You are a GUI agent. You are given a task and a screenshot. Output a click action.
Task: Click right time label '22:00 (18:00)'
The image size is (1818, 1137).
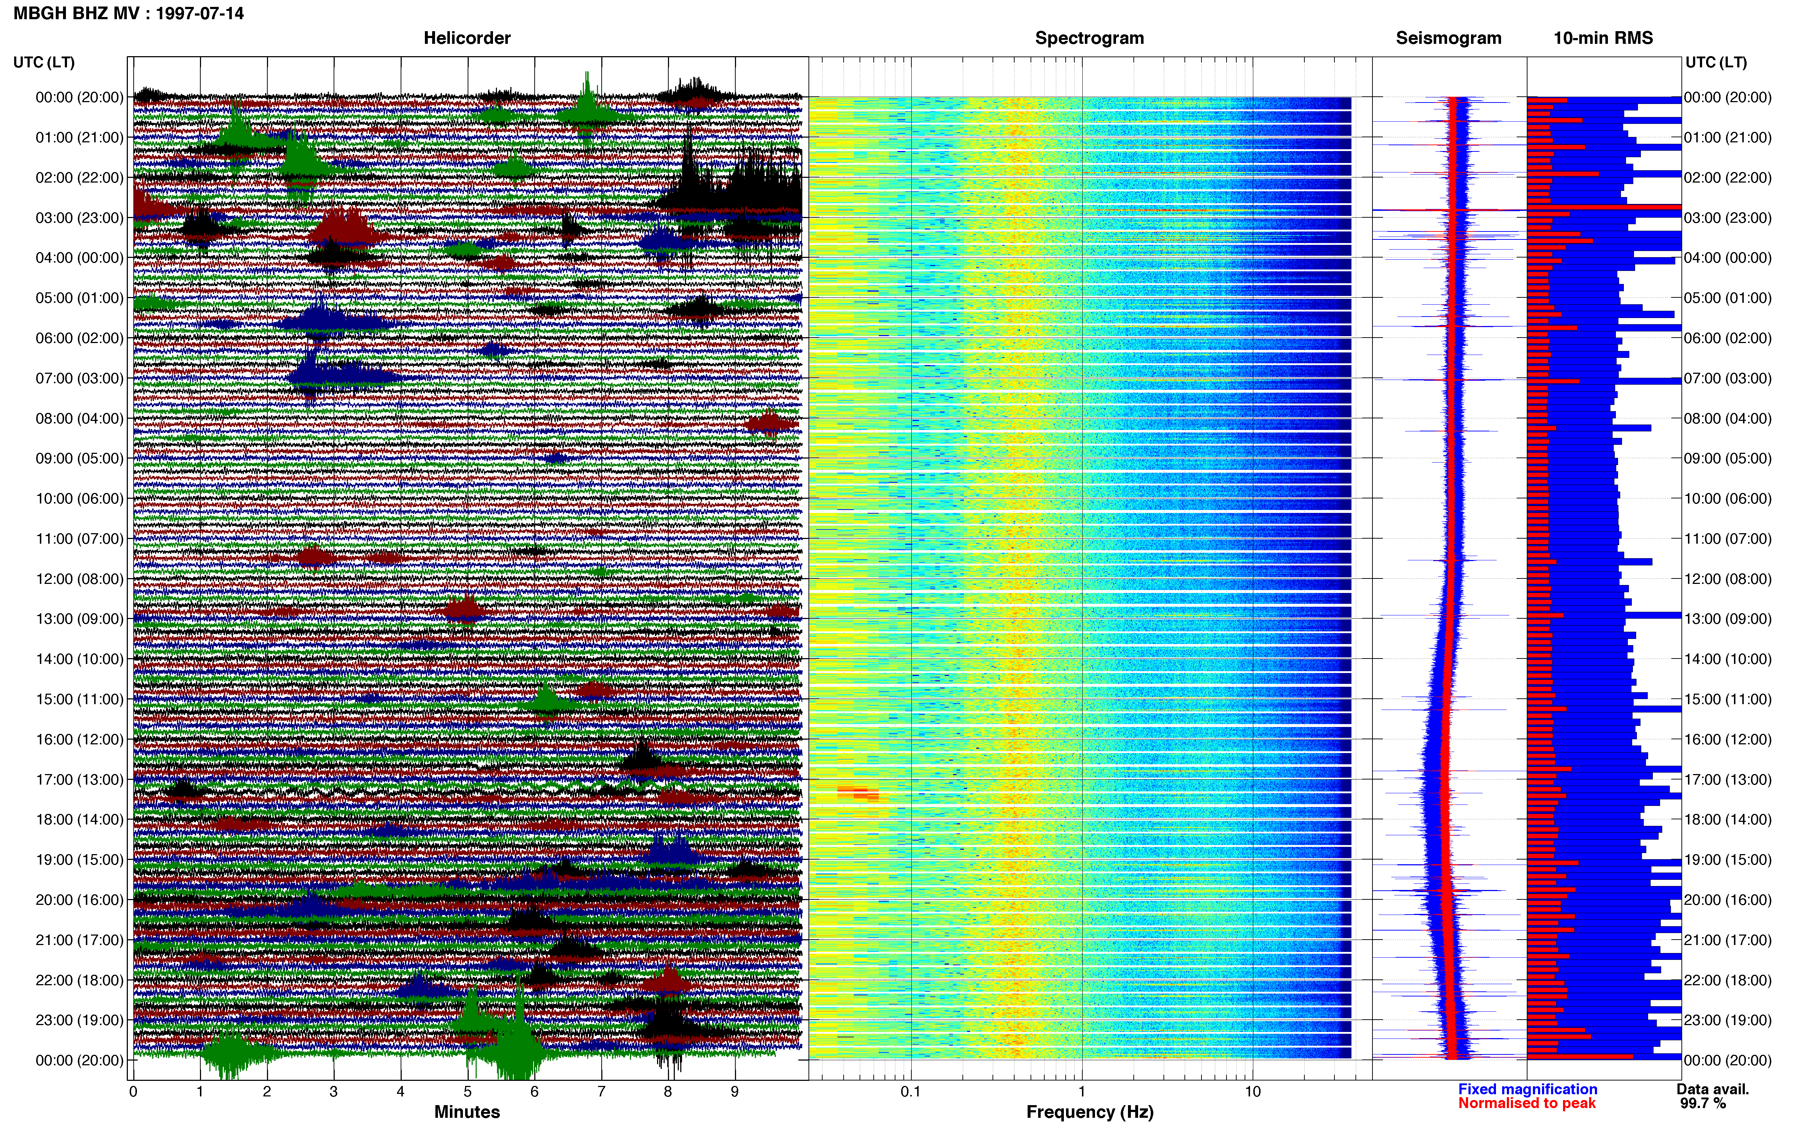(1728, 981)
